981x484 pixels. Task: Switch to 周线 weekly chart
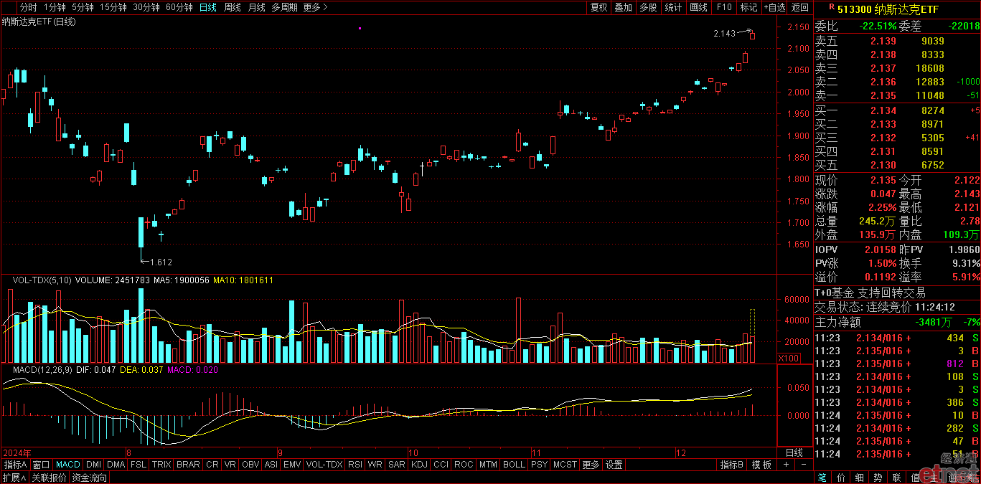[x=233, y=7]
